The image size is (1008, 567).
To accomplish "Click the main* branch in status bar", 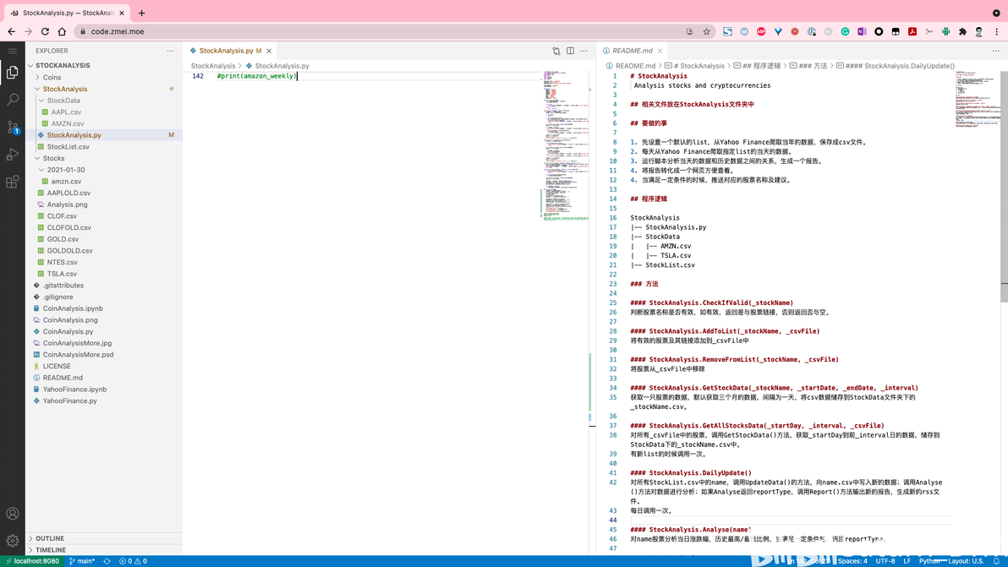I will [x=82, y=561].
